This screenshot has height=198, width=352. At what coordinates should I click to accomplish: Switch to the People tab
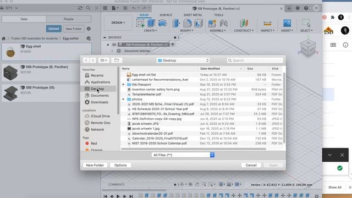69,19
